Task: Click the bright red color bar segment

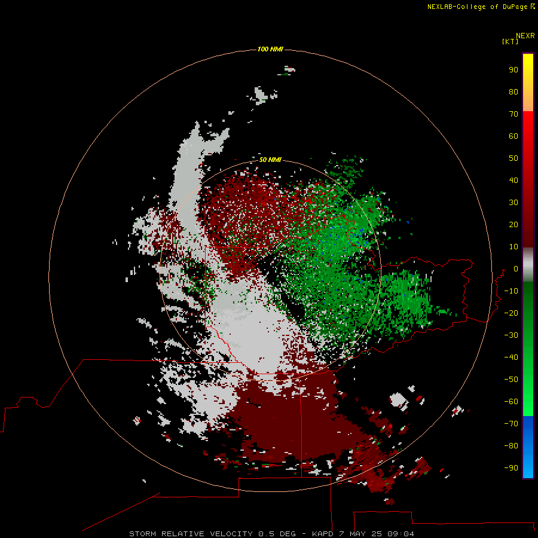Action: click(528, 179)
